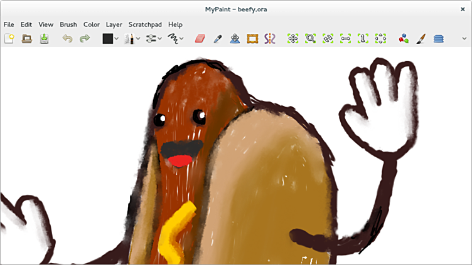Toggle the brush panel with paintbrush icon
This screenshot has width=472, height=265.
[421, 39]
